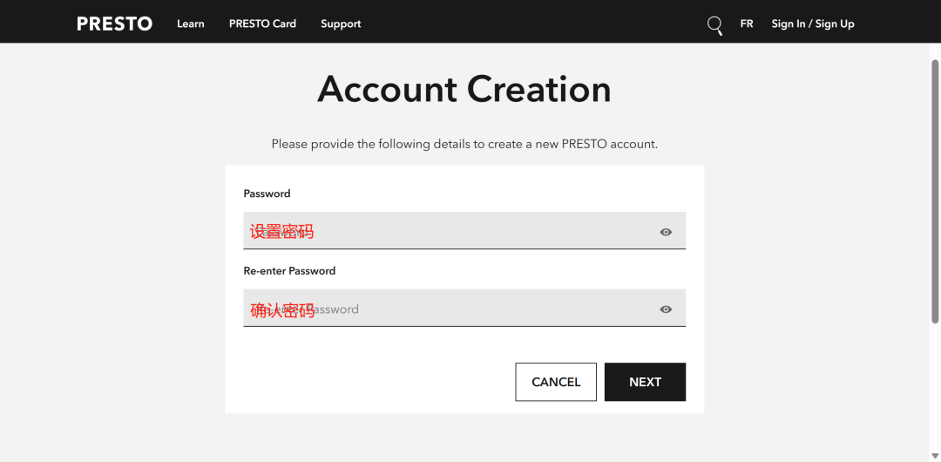Viewport: 941px width, 462px height.
Task: Click the NEXT button
Action: 645,382
